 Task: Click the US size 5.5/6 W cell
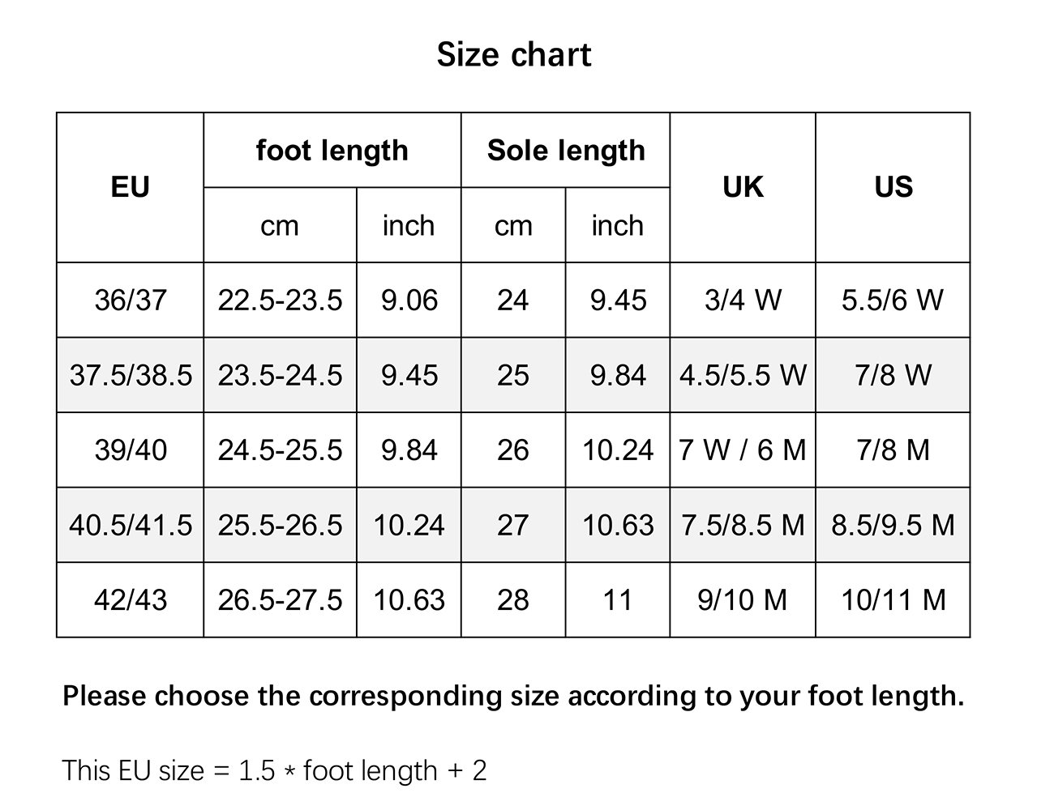tap(893, 301)
